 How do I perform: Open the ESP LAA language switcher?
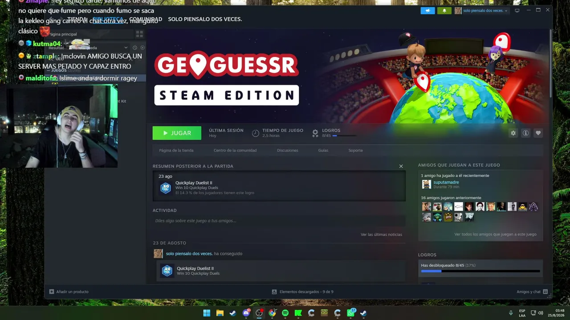coord(522,313)
